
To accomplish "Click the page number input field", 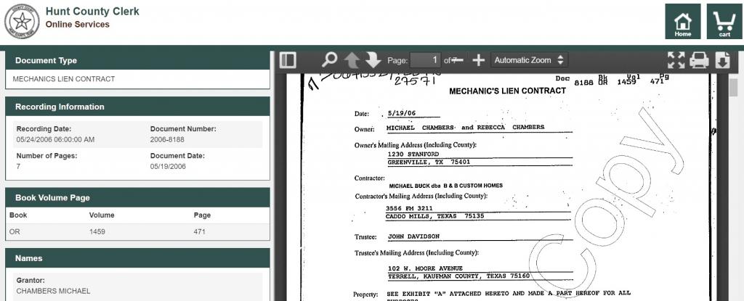I will tap(426, 60).
